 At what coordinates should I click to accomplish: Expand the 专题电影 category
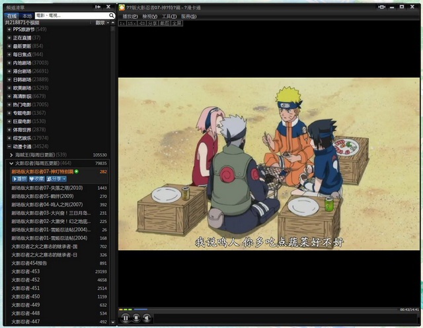point(9,113)
